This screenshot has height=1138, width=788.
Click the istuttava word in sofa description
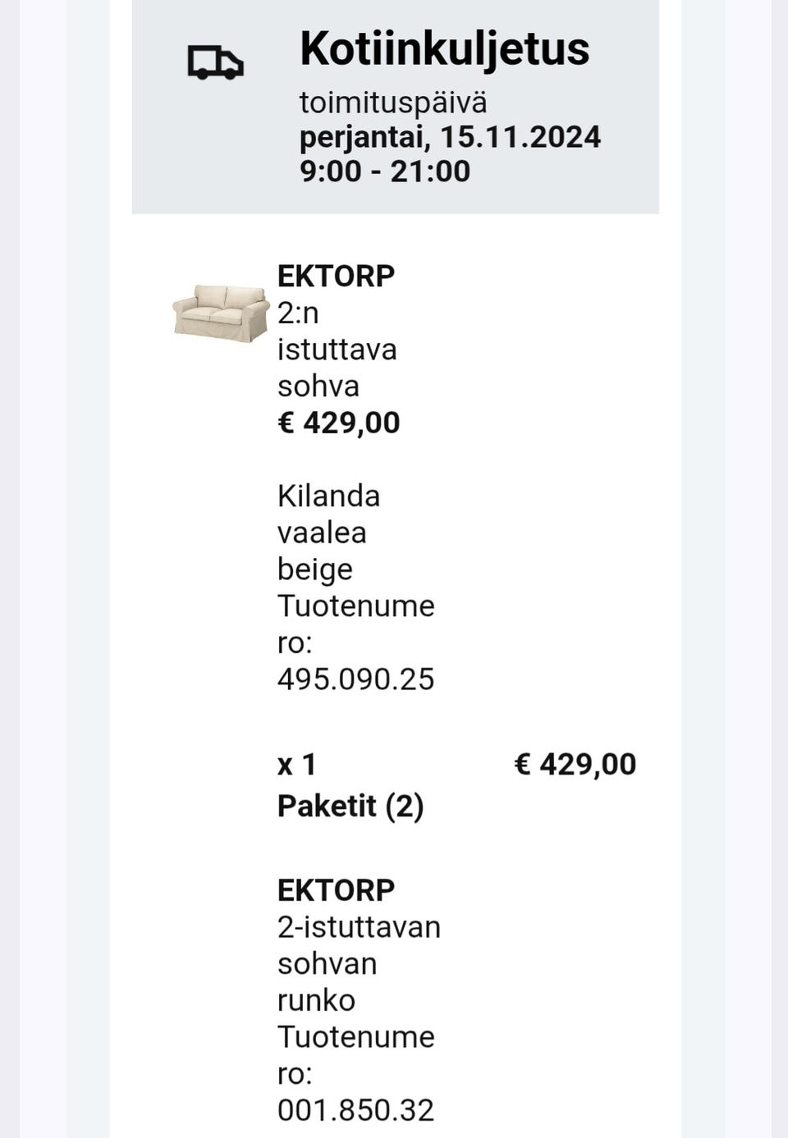[x=337, y=350]
